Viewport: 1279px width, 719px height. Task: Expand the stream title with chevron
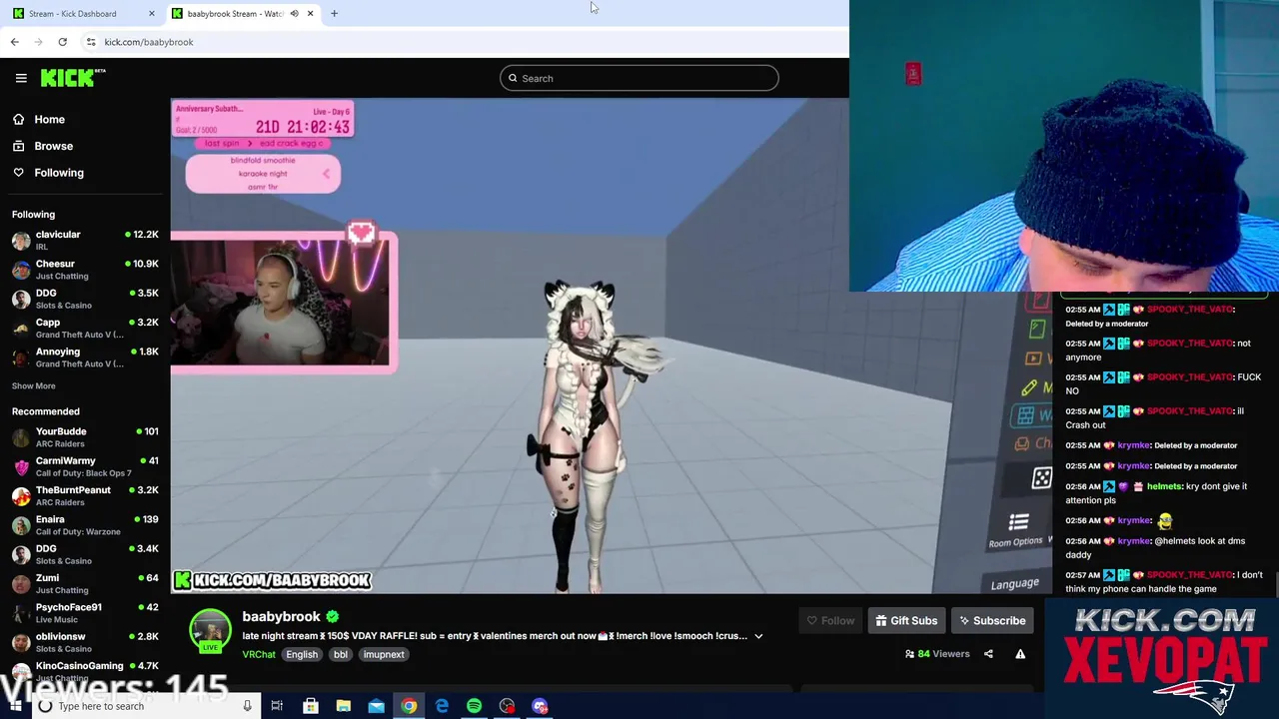tap(758, 636)
